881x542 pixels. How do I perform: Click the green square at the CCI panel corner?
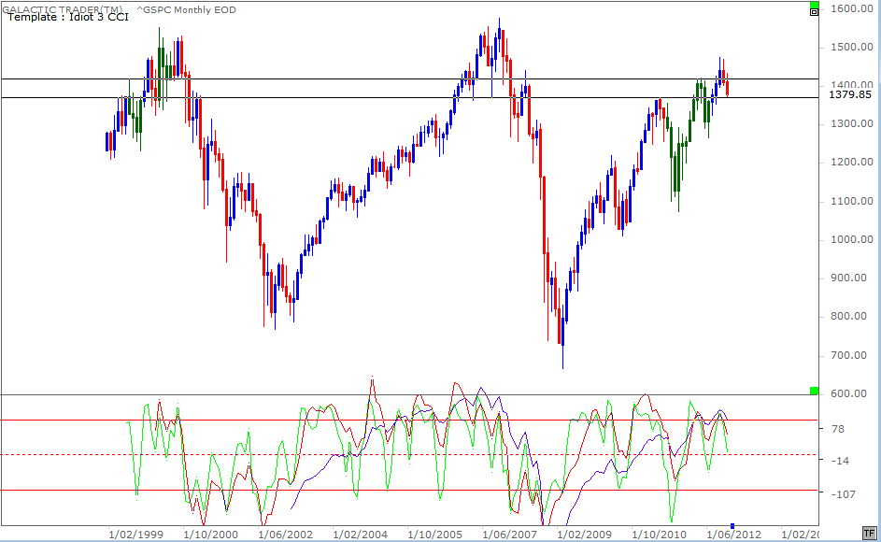click(x=814, y=391)
